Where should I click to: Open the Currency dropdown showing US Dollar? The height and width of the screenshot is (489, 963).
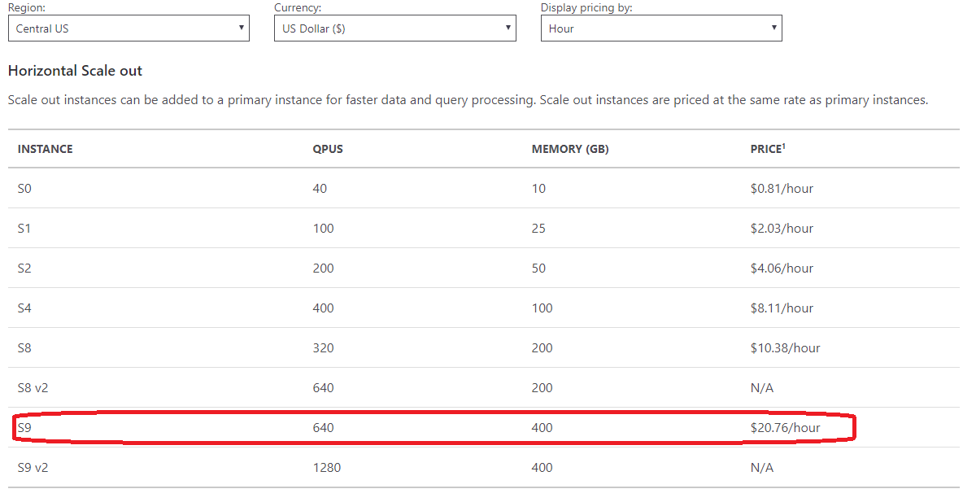[395, 28]
